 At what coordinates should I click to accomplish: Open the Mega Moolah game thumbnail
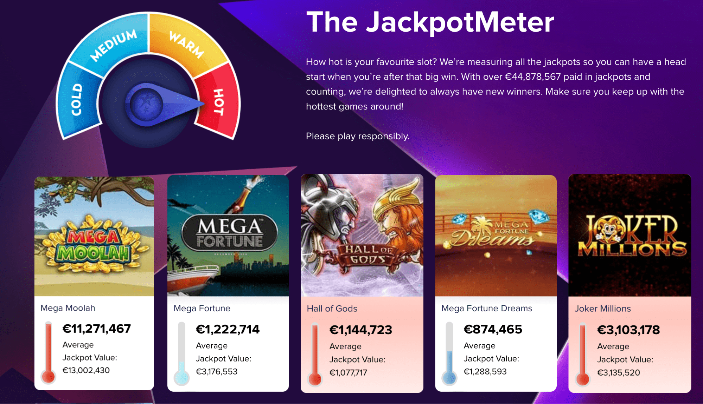[x=94, y=236]
